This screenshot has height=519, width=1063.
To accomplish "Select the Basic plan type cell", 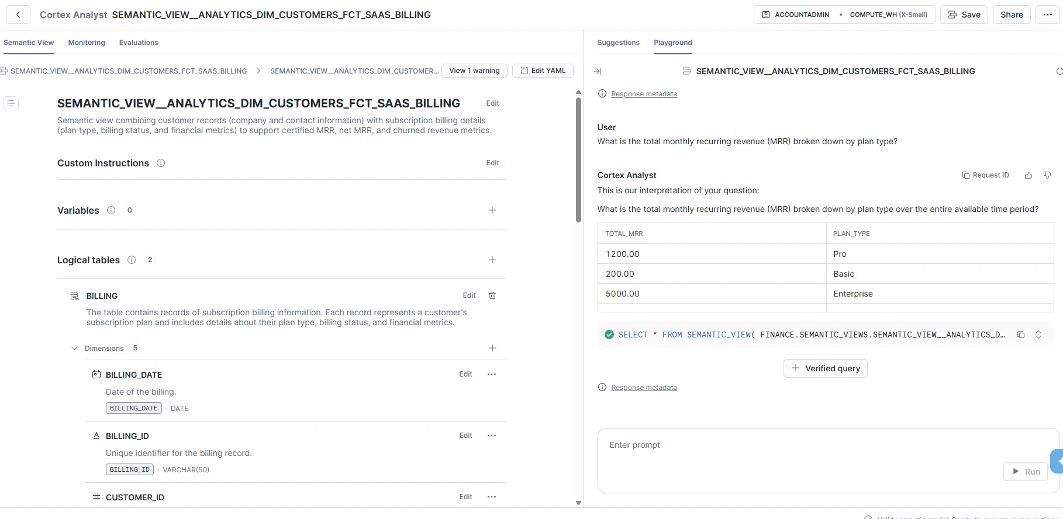I will (940, 274).
